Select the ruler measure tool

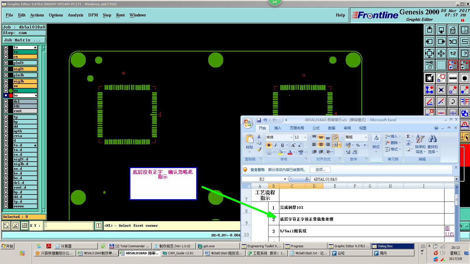point(453,78)
